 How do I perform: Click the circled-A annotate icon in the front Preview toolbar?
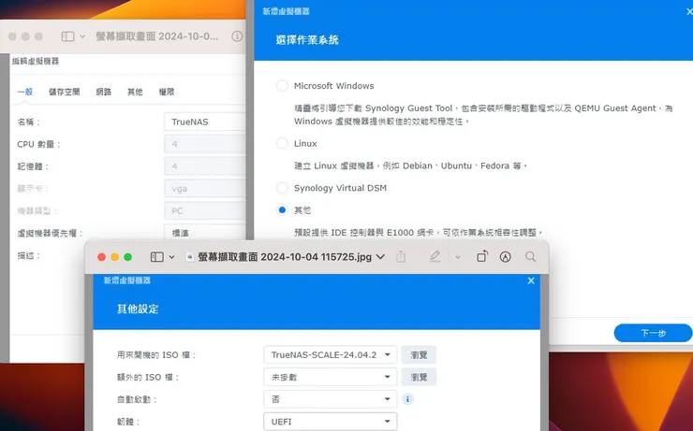point(505,257)
